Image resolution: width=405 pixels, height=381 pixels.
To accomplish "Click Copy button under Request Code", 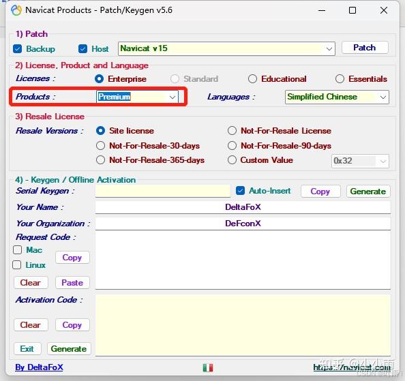I will click(x=72, y=258).
